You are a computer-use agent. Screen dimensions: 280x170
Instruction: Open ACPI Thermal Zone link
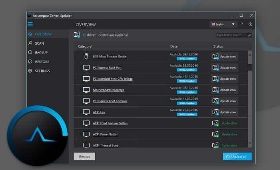tap(106, 145)
